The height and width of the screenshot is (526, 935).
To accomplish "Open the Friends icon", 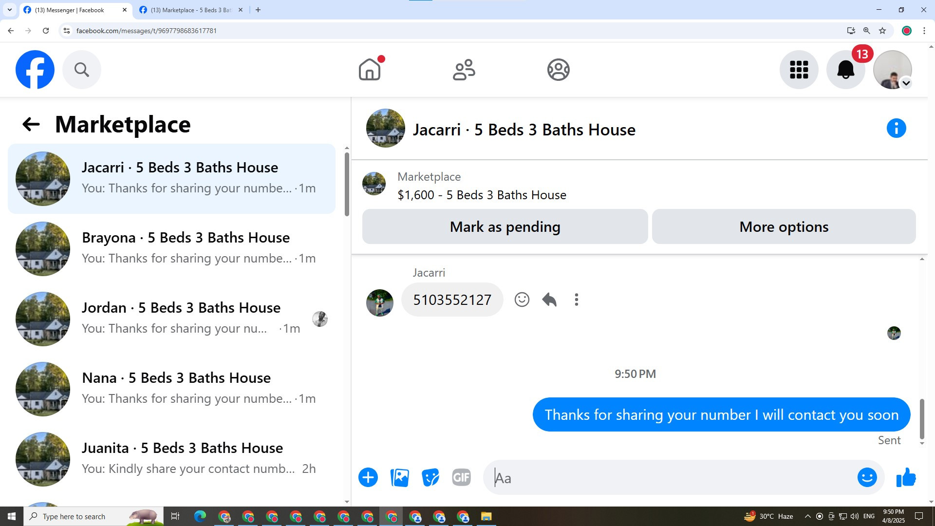I will (464, 70).
